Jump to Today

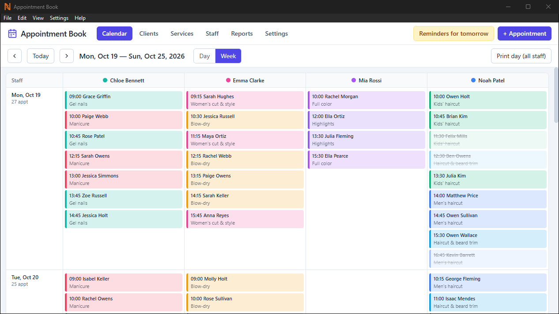[41, 56]
